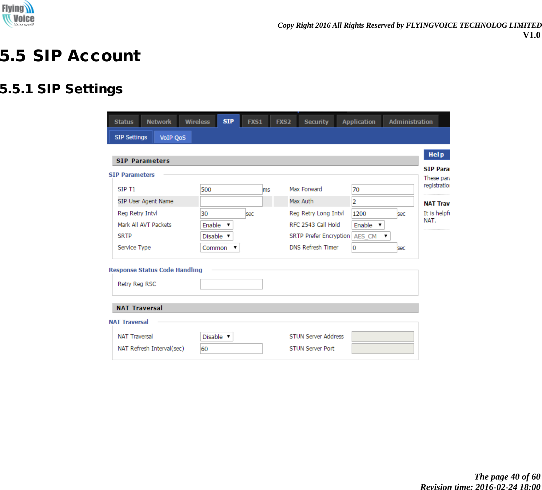Open the Administration tab

[x=410, y=121]
